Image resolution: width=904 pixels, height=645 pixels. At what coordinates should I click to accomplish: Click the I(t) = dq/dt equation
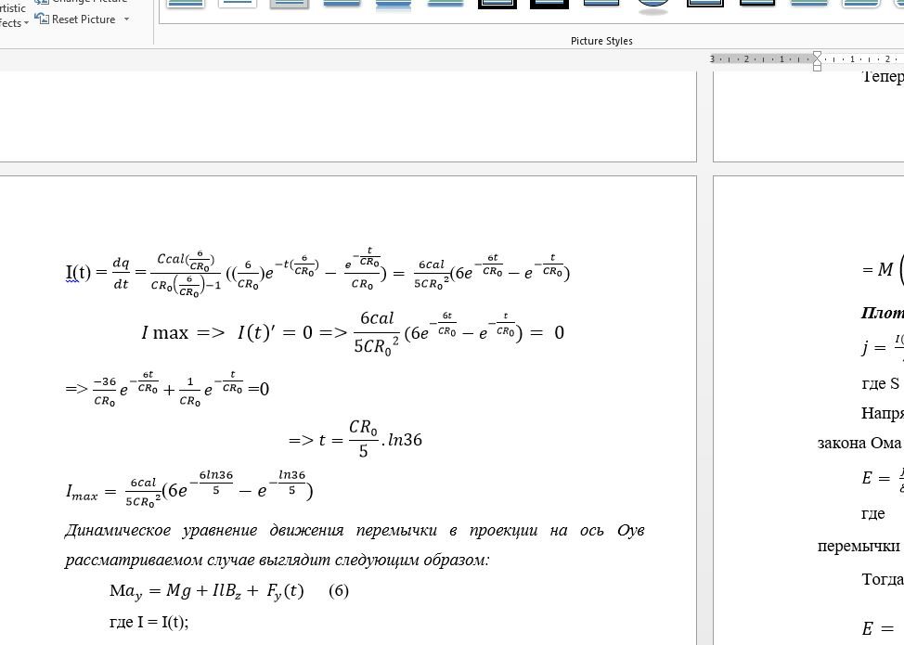[317, 273]
